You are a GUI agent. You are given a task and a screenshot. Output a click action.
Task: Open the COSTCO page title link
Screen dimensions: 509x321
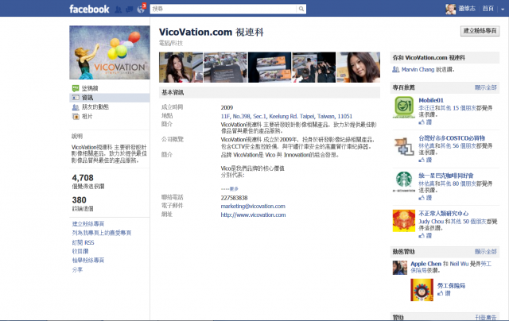tap(452, 137)
